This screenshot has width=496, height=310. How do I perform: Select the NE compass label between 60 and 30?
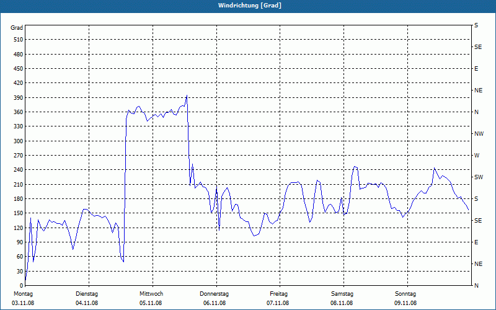[x=478, y=264]
